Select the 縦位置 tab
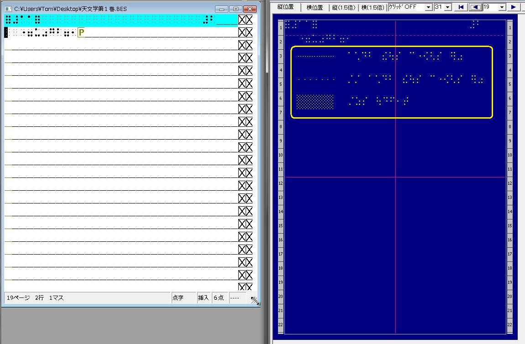 (285, 7)
